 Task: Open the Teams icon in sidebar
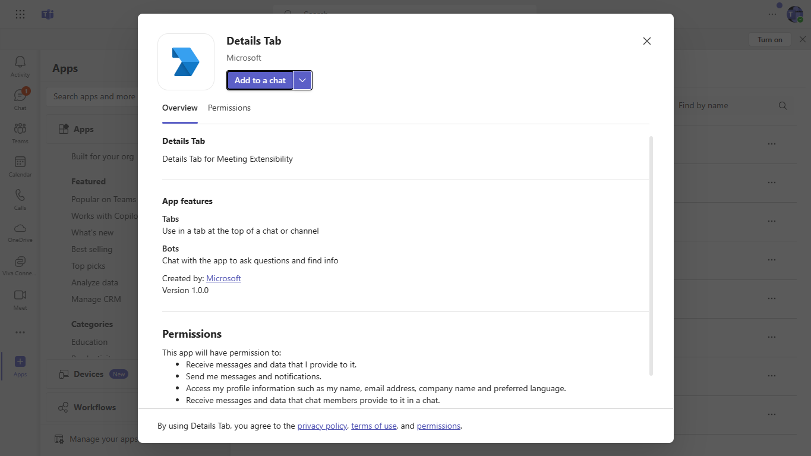[20, 133]
